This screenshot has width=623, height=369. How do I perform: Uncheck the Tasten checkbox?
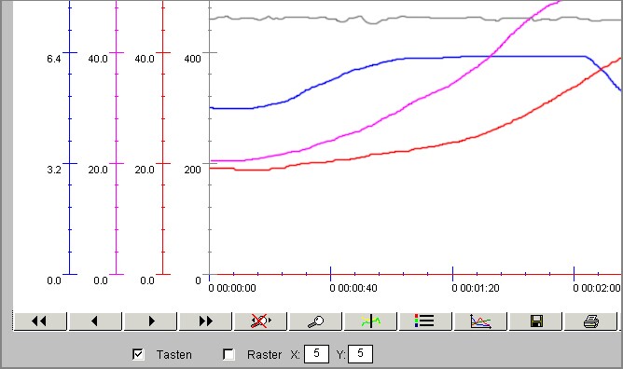pyautogui.click(x=138, y=354)
